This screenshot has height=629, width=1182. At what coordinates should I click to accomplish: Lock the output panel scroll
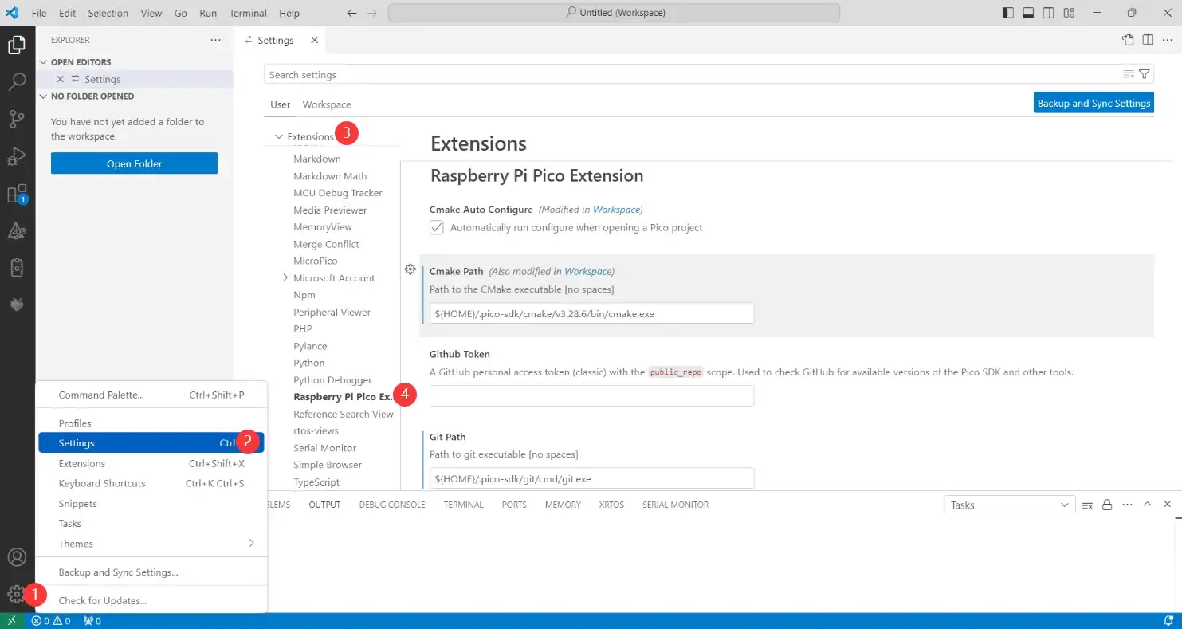click(1106, 505)
